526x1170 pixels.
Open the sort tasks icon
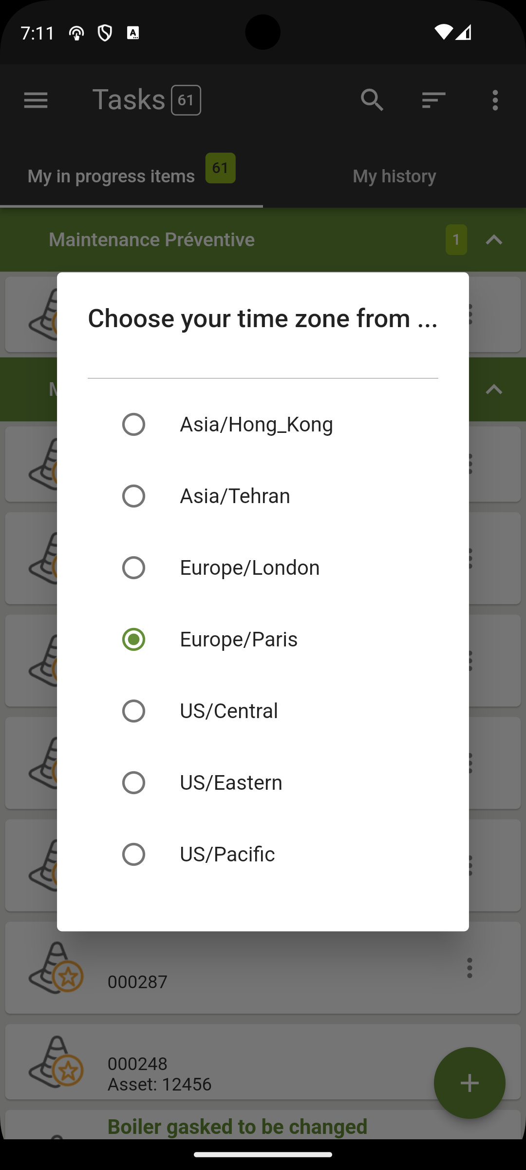click(433, 100)
